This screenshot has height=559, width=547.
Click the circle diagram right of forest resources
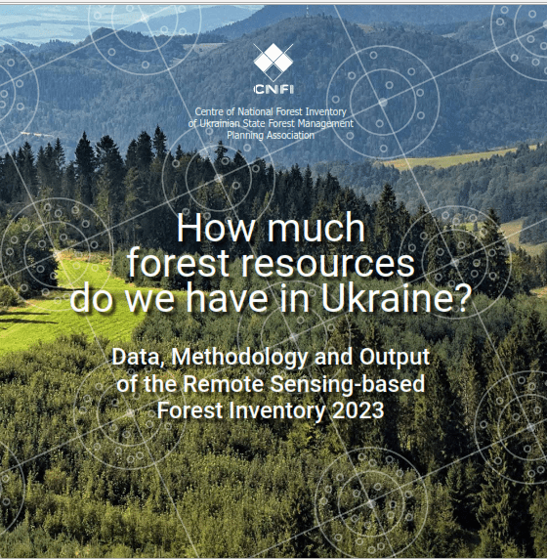point(455,262)
